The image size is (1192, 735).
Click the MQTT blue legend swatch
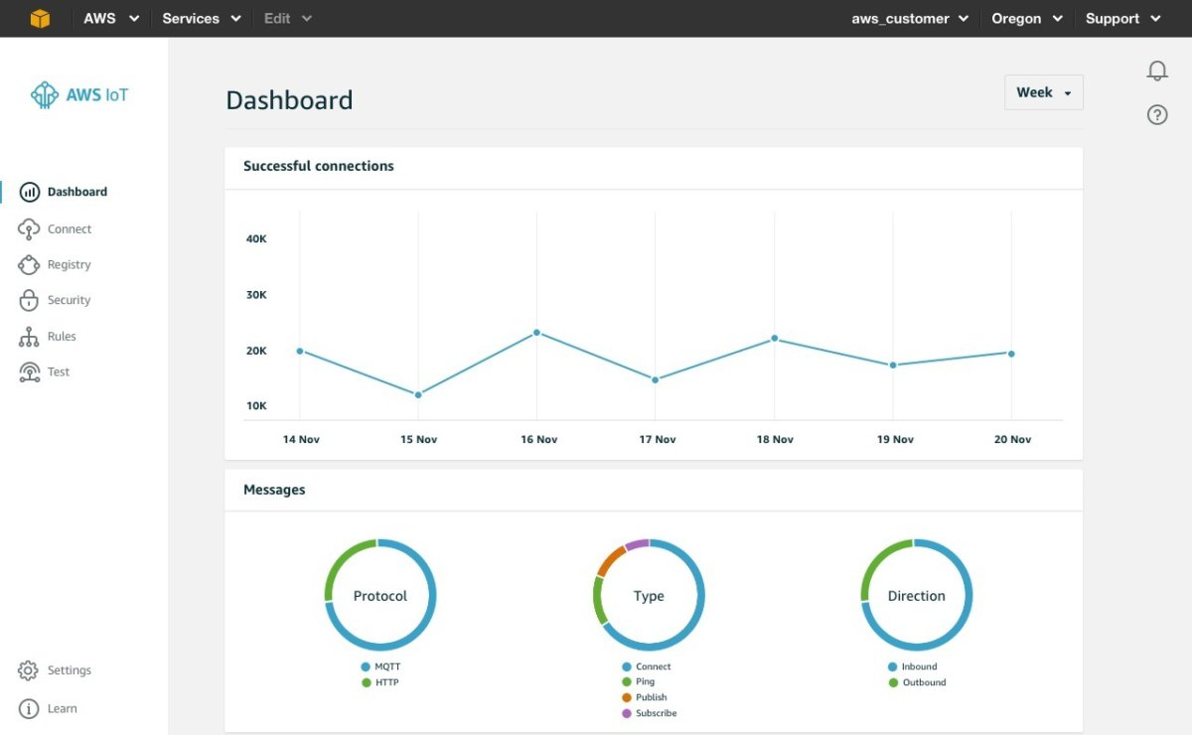click(x=366, y=667)
